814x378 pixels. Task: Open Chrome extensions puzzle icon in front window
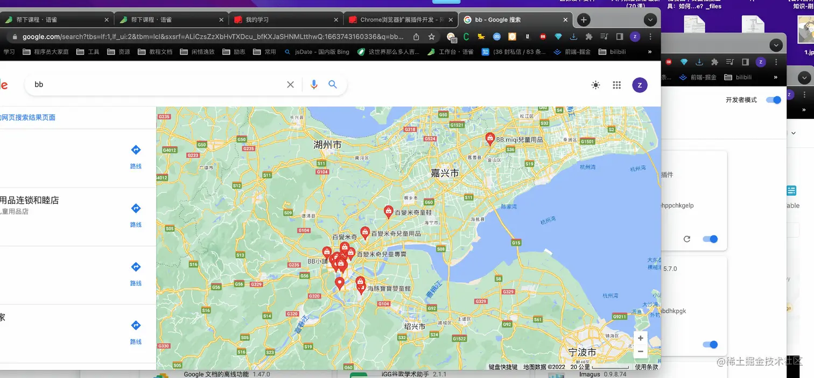(x=589, y=37)
